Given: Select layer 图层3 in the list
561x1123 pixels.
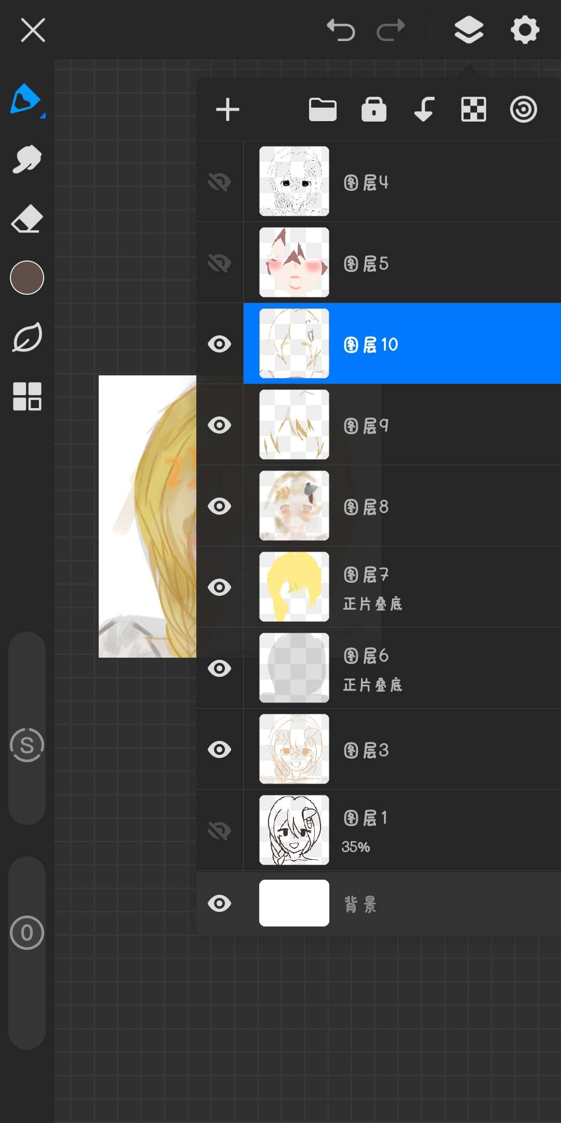Looking at the screenshot, I should 416,749.
